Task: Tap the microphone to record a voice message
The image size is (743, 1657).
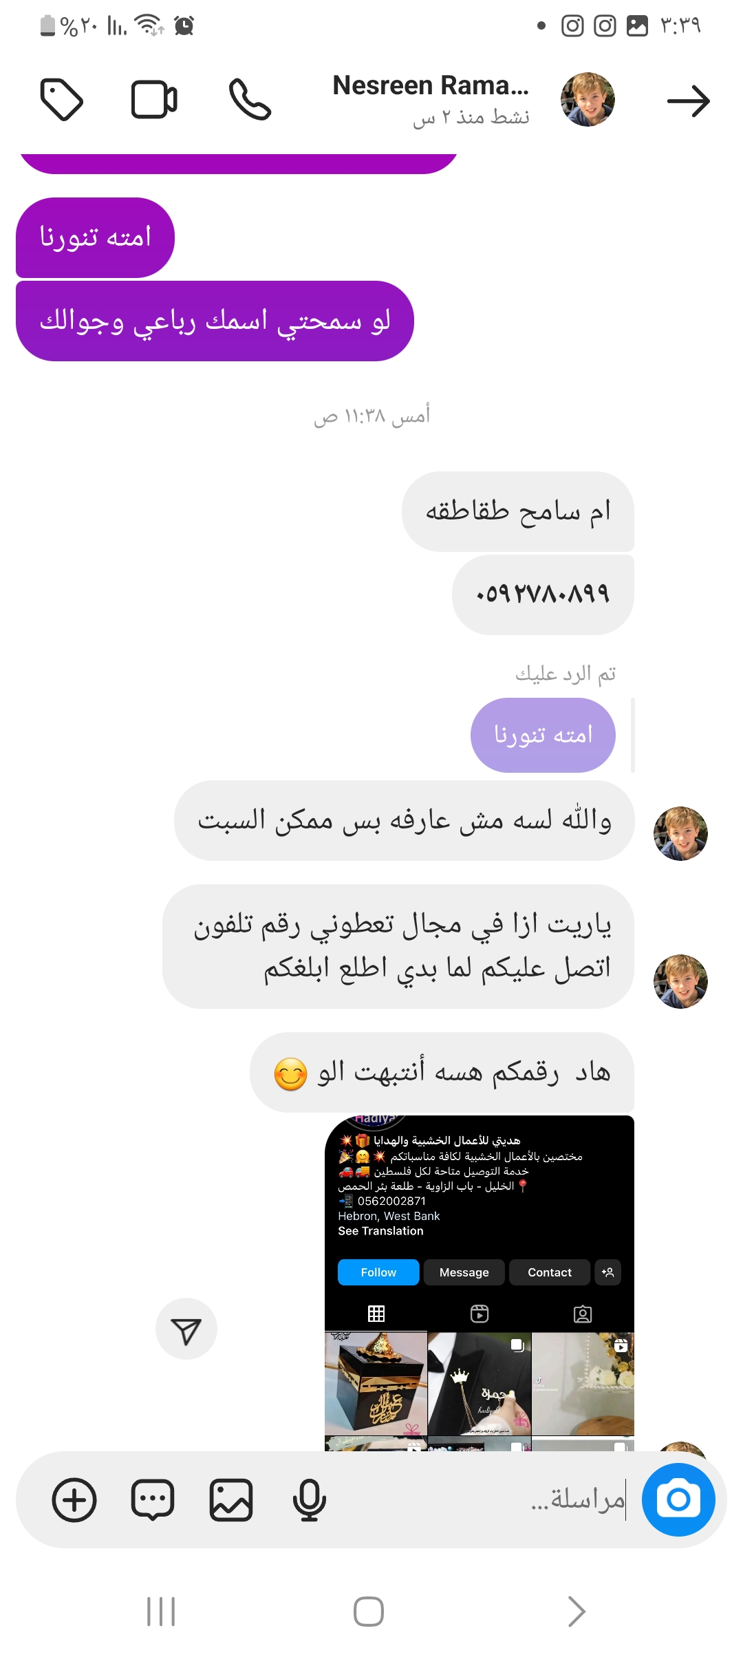Action: (309, 1500)
